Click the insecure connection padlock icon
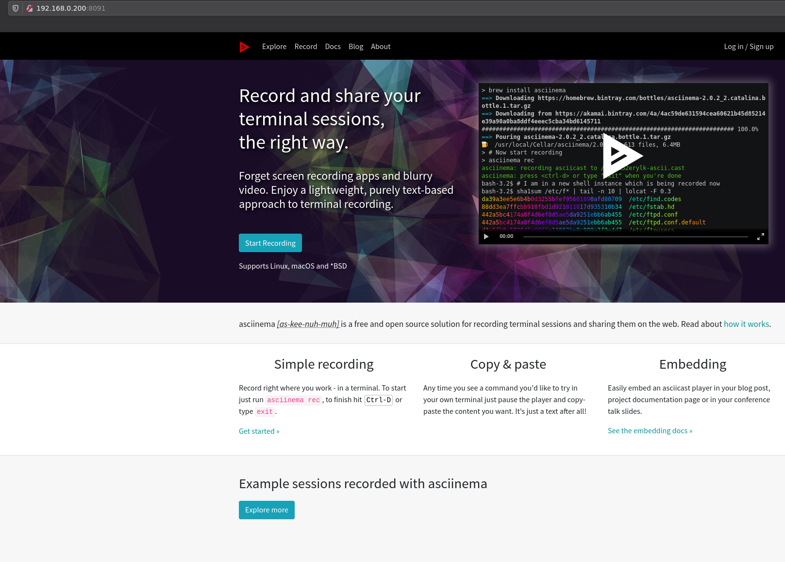785x562 pixels. click(x=30, y=8)
